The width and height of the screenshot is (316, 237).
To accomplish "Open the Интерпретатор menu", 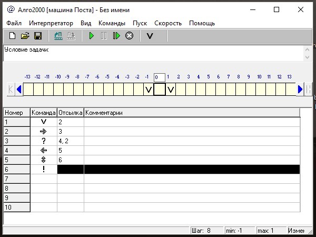I will (51, 23).
